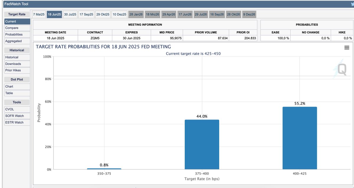Select the 18 Mrz26 meeting tab
The image size is (354, 188).
[x=153, y=14]
